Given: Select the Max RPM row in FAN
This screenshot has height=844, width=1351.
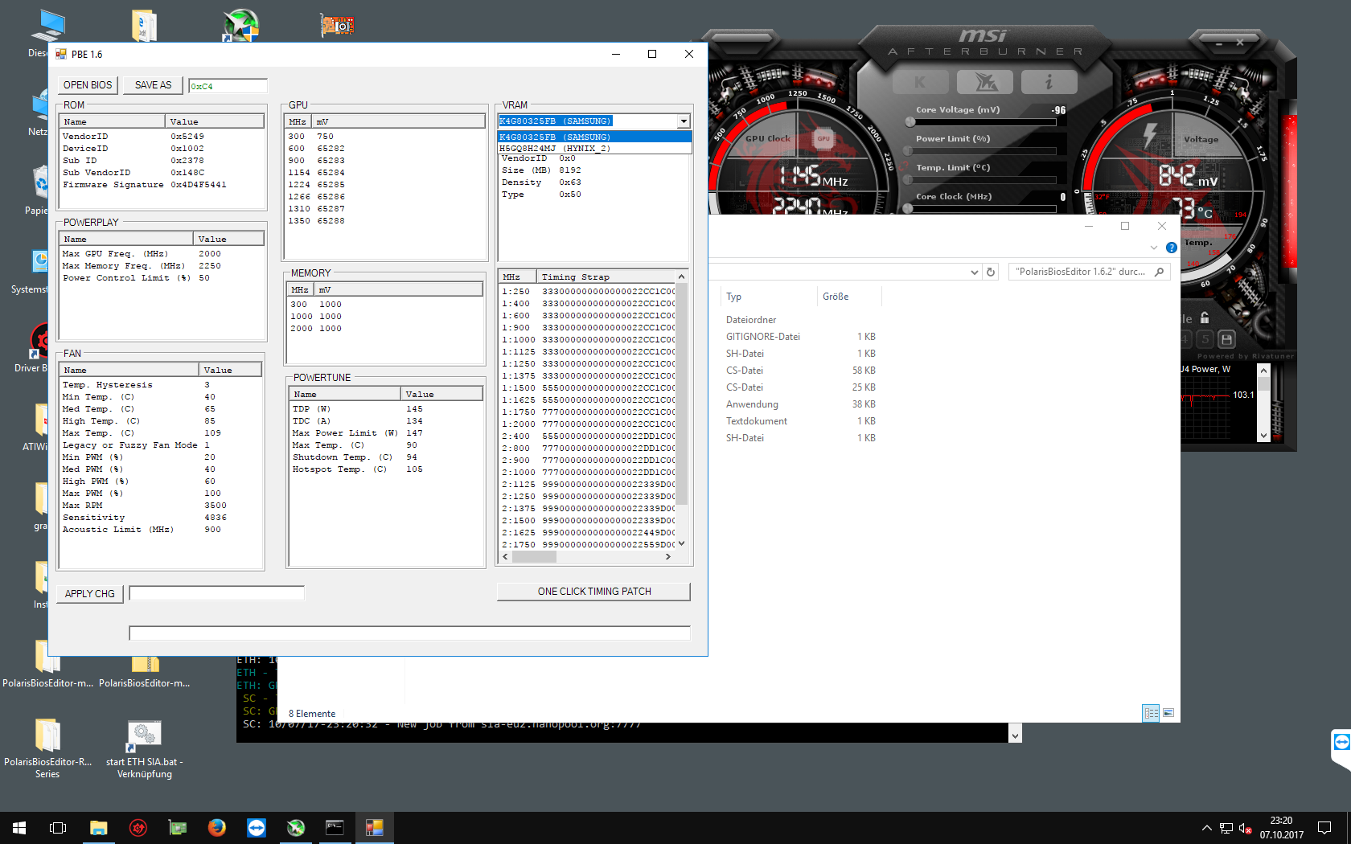Looking at the screenshot, I should pyautogui.click(x=161, y=506).
